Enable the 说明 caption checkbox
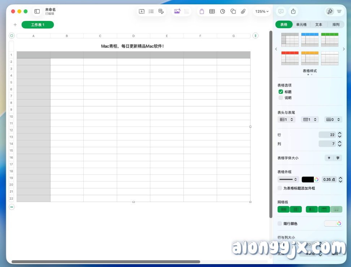 click(x=281, y=97)
